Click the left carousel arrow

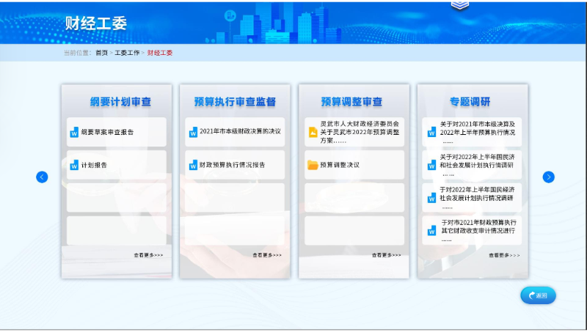click(42, 177)
